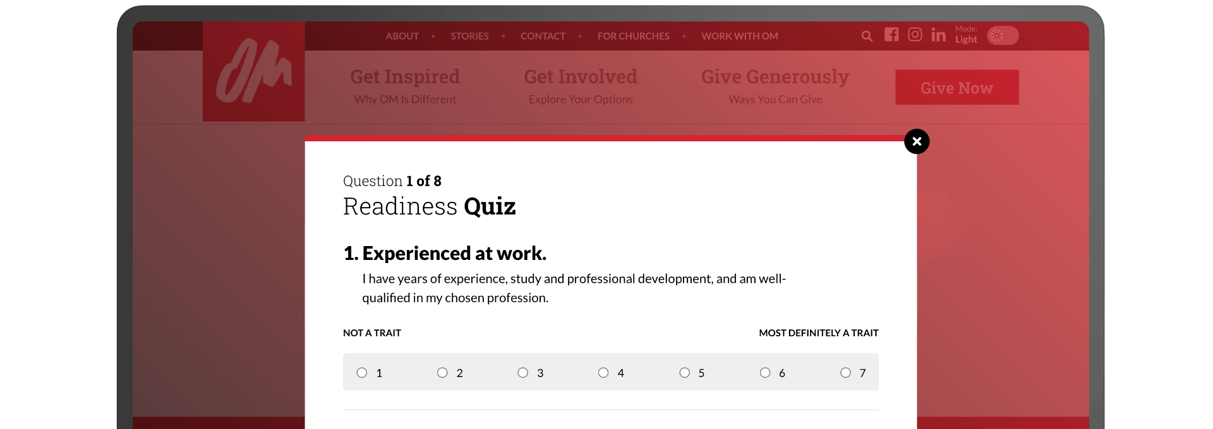Click the search magnifier icon
Image resolution: width=1213 pixels, height=429 pixels.
click(x=867, y=37)
